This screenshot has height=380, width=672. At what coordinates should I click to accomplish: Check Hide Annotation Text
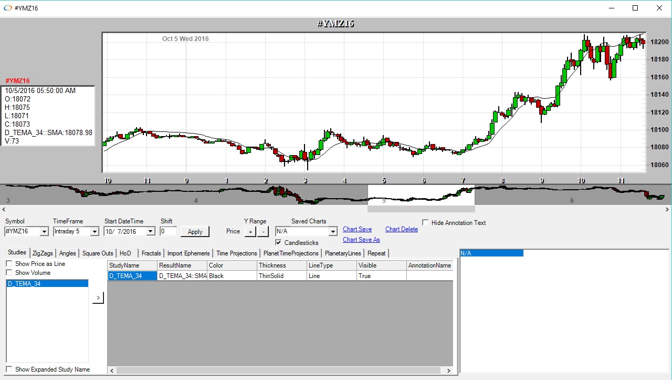425,222
